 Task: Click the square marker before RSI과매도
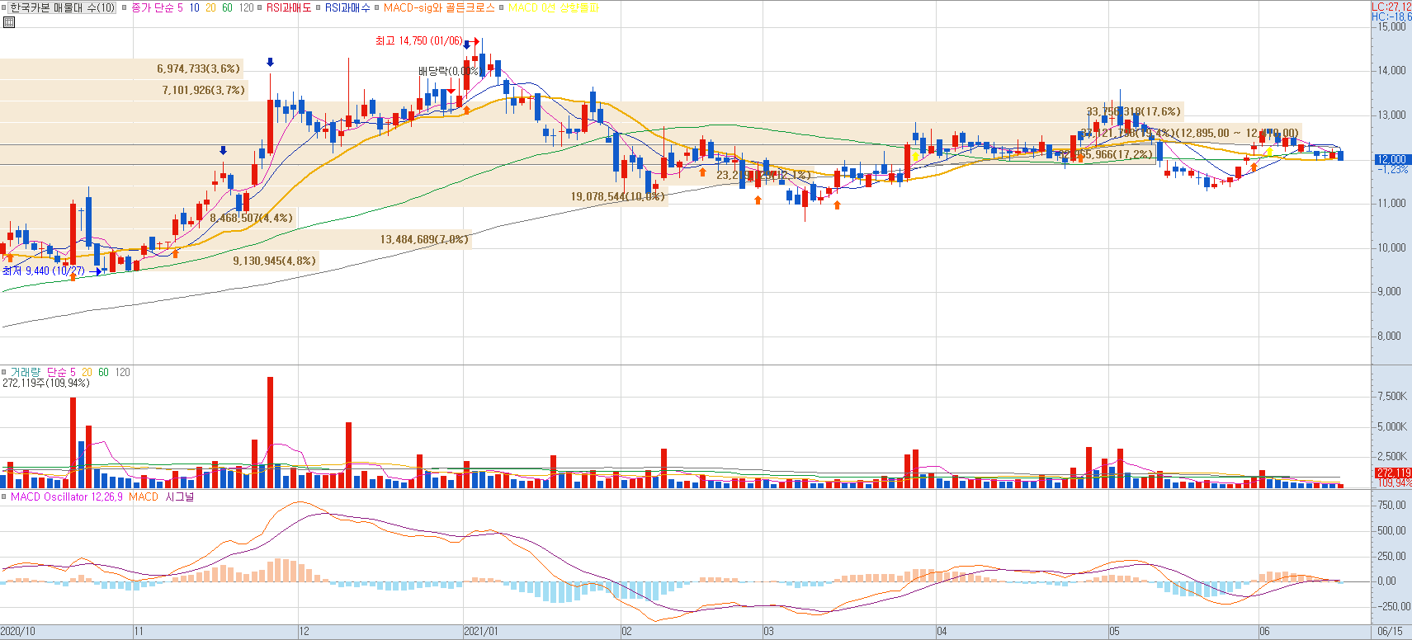tap(260, 7)
